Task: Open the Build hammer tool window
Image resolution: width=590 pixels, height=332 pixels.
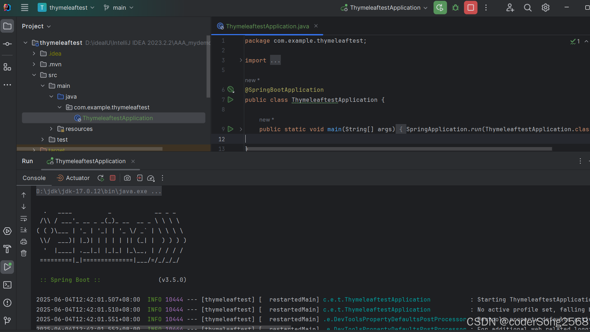Action: pos(7,249)
